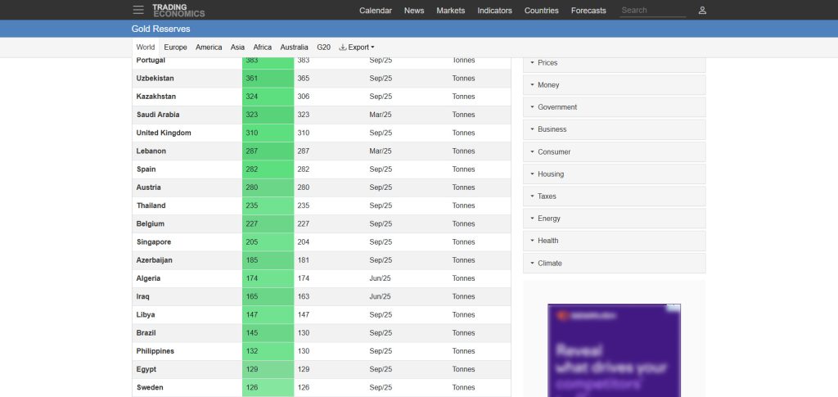The height and width of the screenshot is (397, 838).
Task: Switch to the Asia tab
Action: tap(237, 47)
